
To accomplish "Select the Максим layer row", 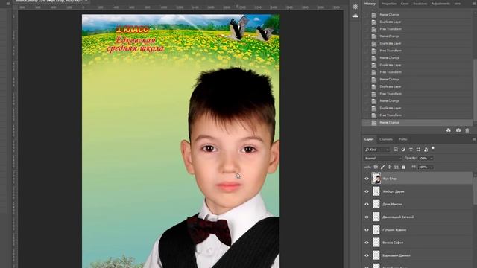I will 417,204.
